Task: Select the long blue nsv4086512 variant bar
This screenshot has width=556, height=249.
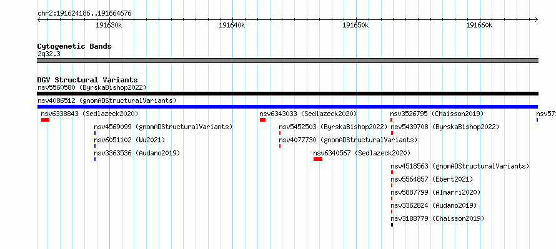Action: point(287,107)
